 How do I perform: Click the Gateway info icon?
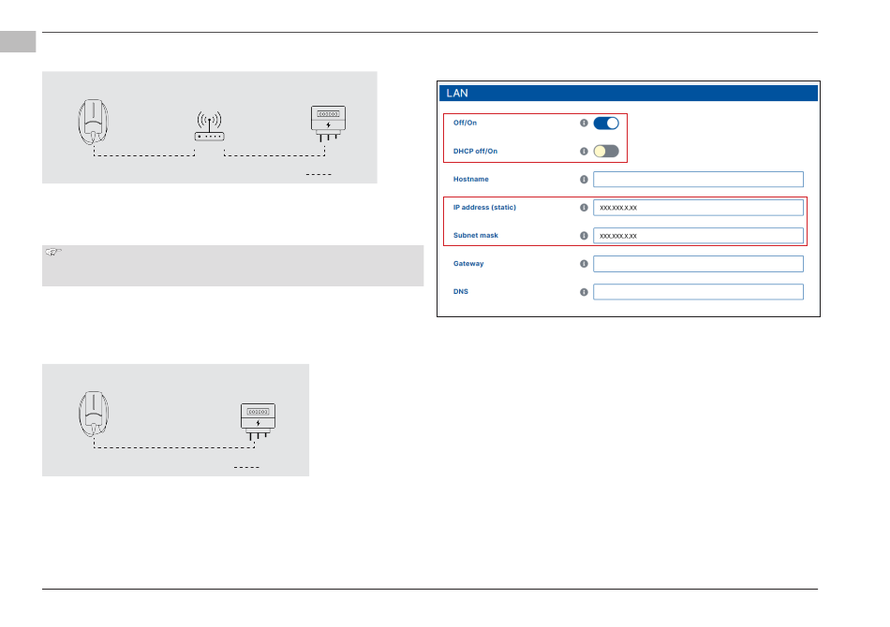tap(584, 264)
